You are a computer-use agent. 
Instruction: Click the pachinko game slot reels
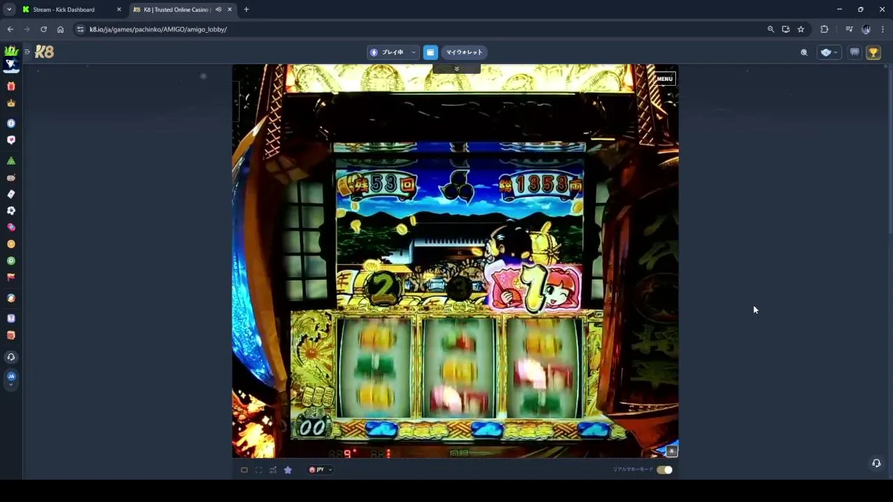tap(459, 368)
